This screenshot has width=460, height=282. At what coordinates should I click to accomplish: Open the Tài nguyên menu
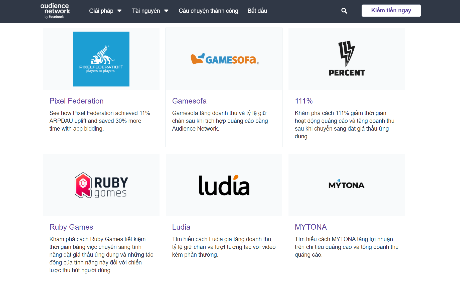pyautogui.click(x=146, y=11)
